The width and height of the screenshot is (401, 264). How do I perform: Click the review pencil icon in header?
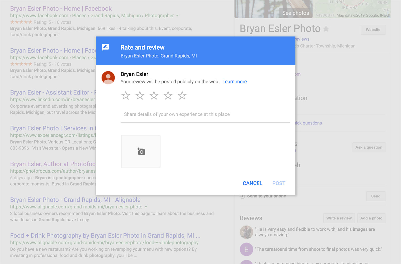click(106, 47)
